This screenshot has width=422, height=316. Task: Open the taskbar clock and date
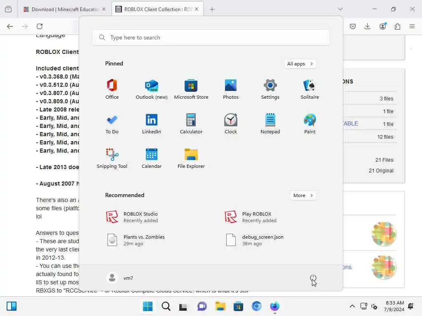pos(394,306)
